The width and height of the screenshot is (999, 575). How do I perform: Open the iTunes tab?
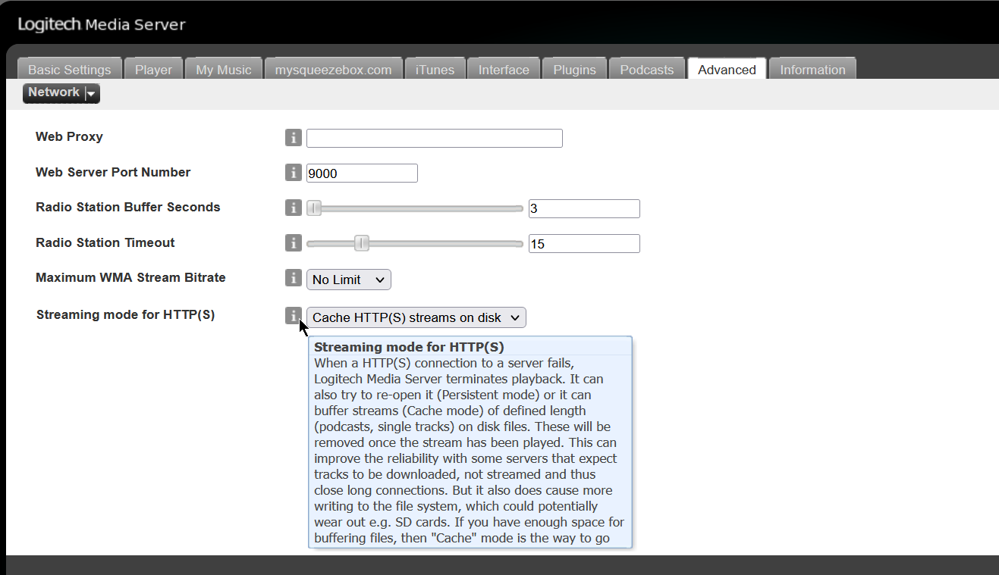[435, 69]
